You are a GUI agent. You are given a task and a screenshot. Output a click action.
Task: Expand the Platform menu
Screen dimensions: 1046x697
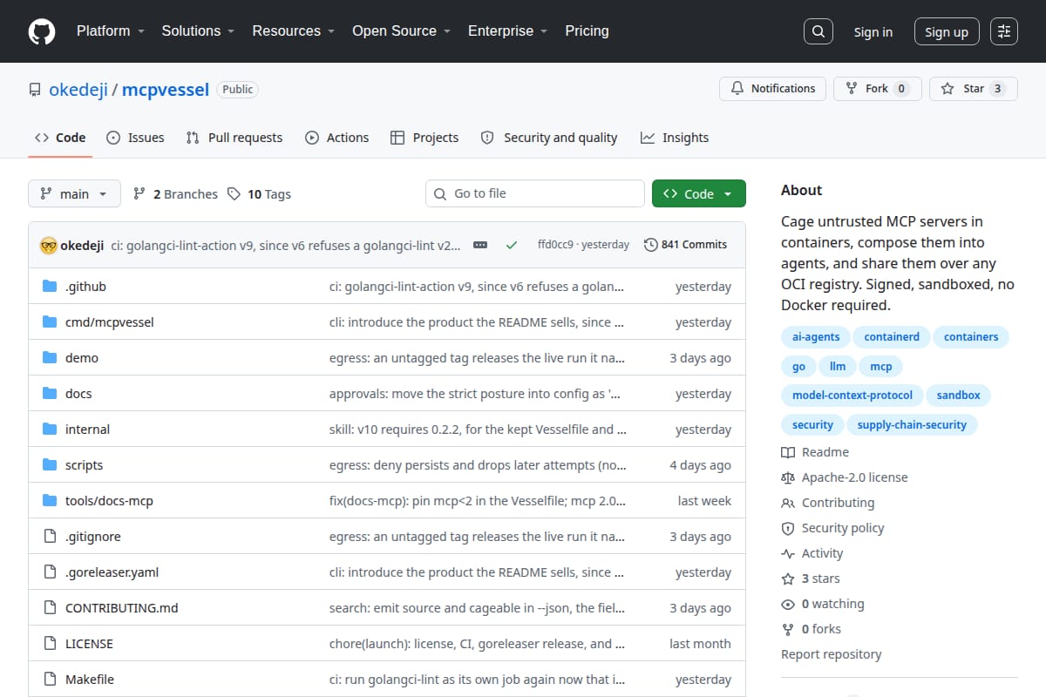[112, 30]
